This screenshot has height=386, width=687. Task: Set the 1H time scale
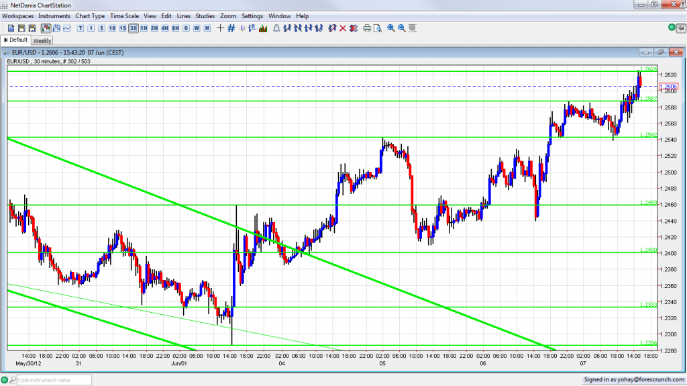click(144, 28)
